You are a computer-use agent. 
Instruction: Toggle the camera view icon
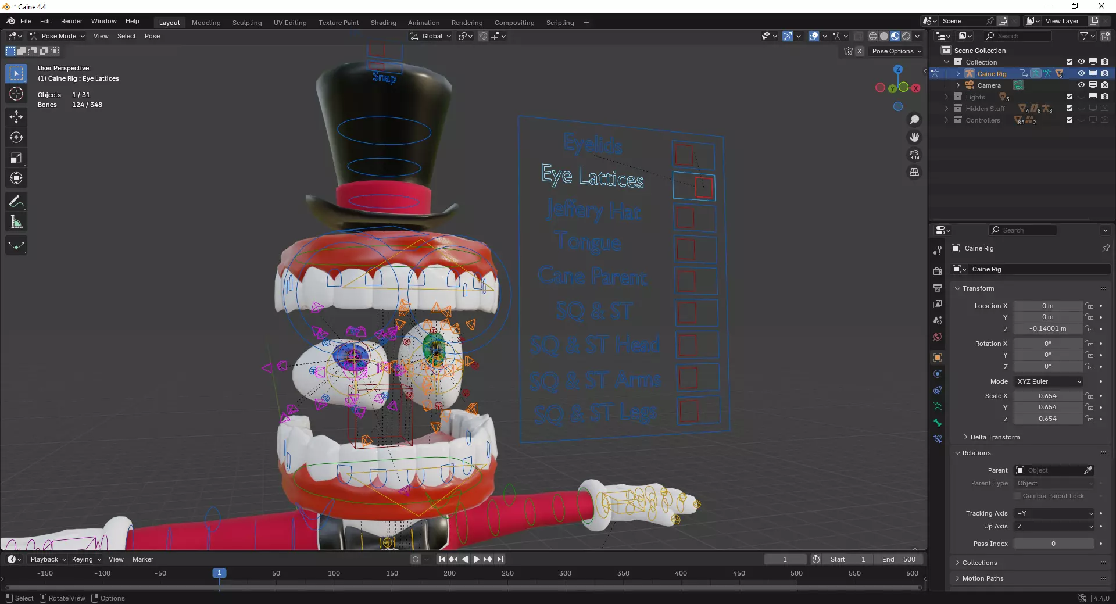click(x=914, y=155)
